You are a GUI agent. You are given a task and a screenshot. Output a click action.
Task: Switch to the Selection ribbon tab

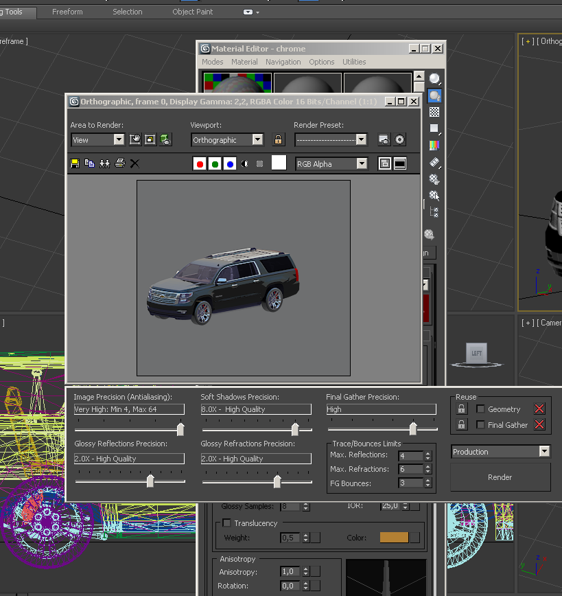(x=128, y=12)
